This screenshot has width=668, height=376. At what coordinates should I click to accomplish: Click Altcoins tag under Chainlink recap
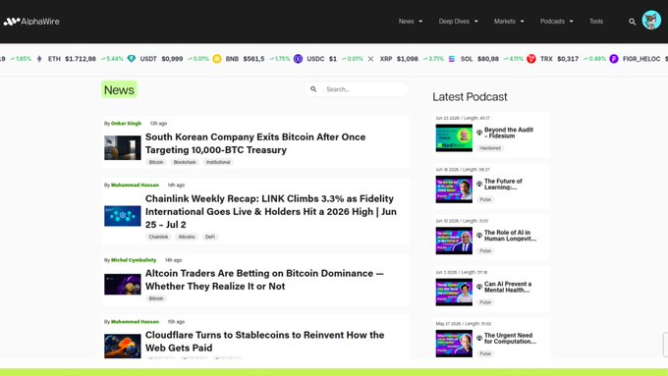tap(187, 237)
